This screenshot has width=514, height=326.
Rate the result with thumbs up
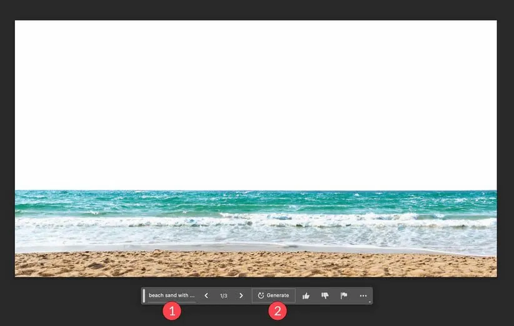coord(306,295)
